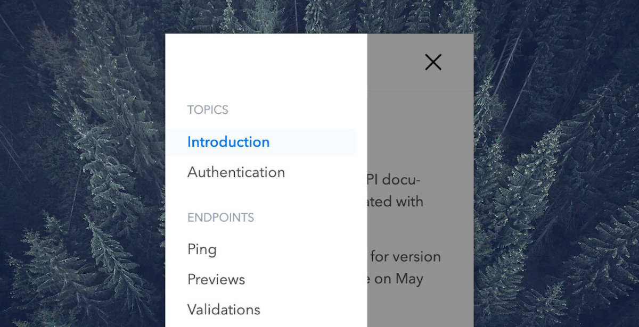Screen dimensions: 639x327
Task: Select the Ping endpoint
Action: (202, 249)
